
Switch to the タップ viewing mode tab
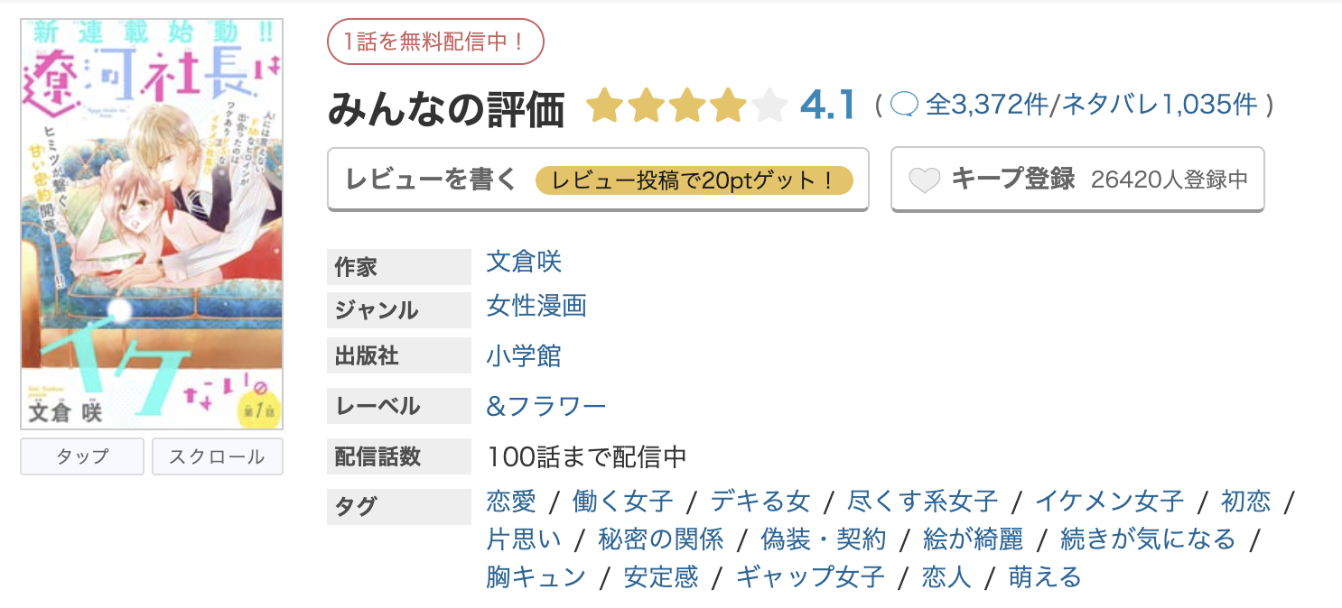[x=81, y=456]
